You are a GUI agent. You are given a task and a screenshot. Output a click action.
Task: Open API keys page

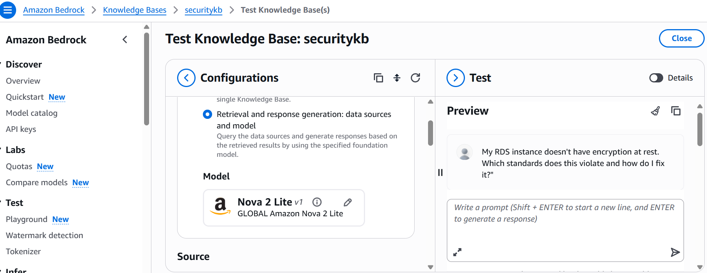[21, 129]
